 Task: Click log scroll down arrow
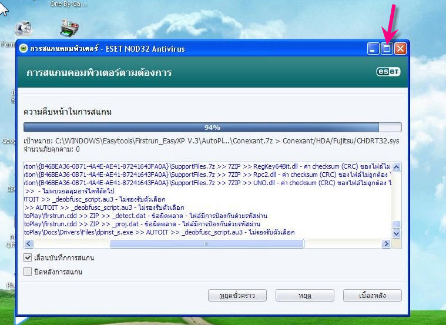397,234
